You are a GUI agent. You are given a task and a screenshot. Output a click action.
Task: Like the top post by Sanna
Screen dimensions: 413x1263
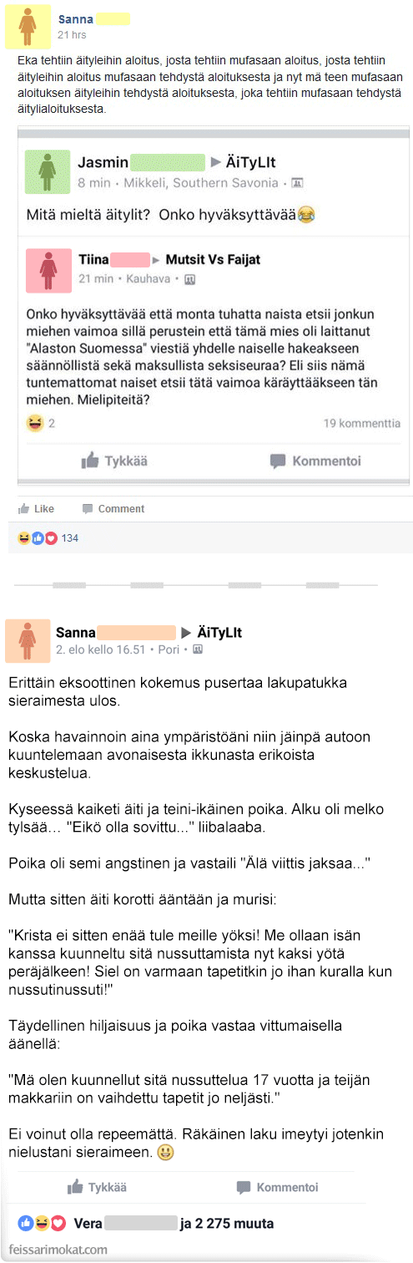pyautogui.click(x=37, y=508)
